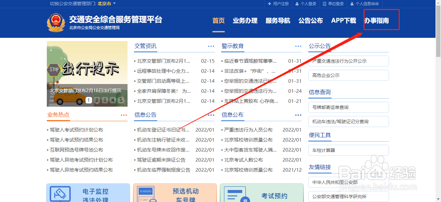Open 机动车违法/驾驶证记分查询
The height and width of the screenshot is (202, 441).
(x=348, y=122)
